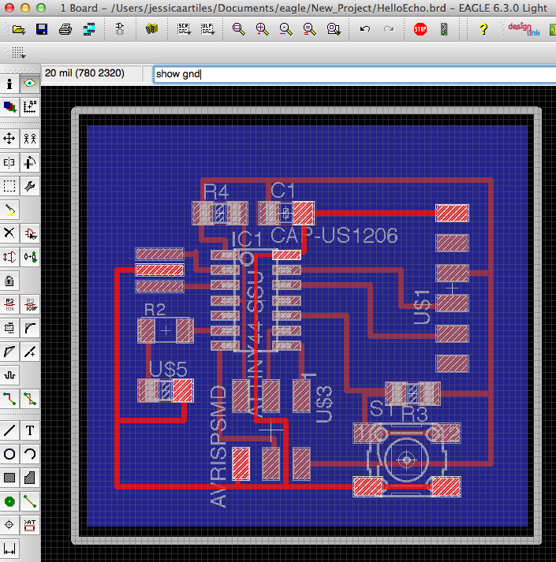Select the zoom-to-selection magnifier
The image size is (556, 562).
[x=334, y=29]
